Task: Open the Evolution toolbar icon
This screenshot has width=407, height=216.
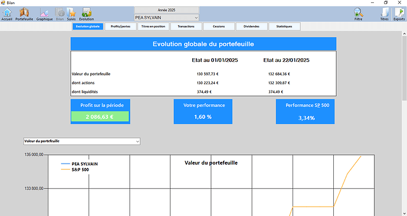Action: (87, 14)
